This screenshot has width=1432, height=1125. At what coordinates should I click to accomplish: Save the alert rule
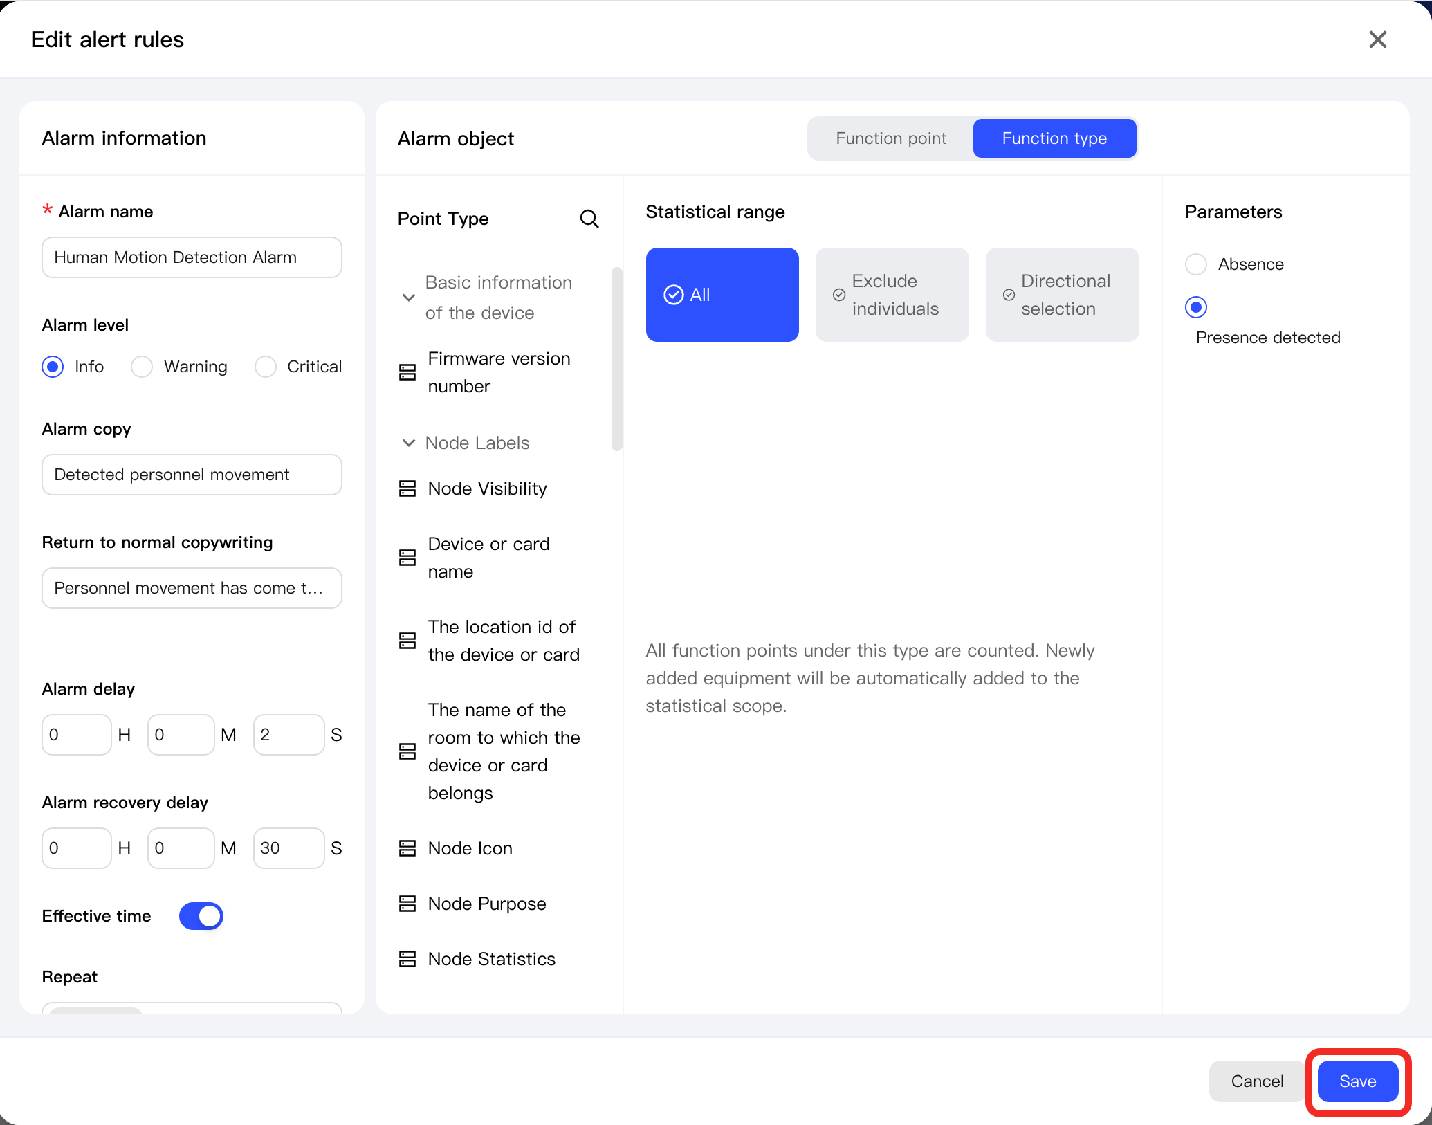click(1357, 1081)
